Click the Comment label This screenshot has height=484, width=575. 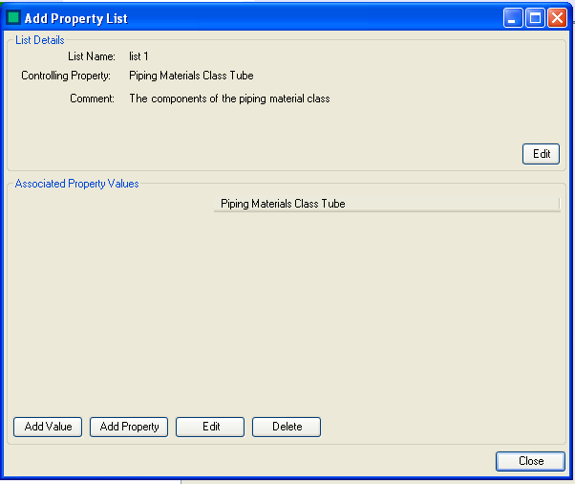tap(92, 99)
